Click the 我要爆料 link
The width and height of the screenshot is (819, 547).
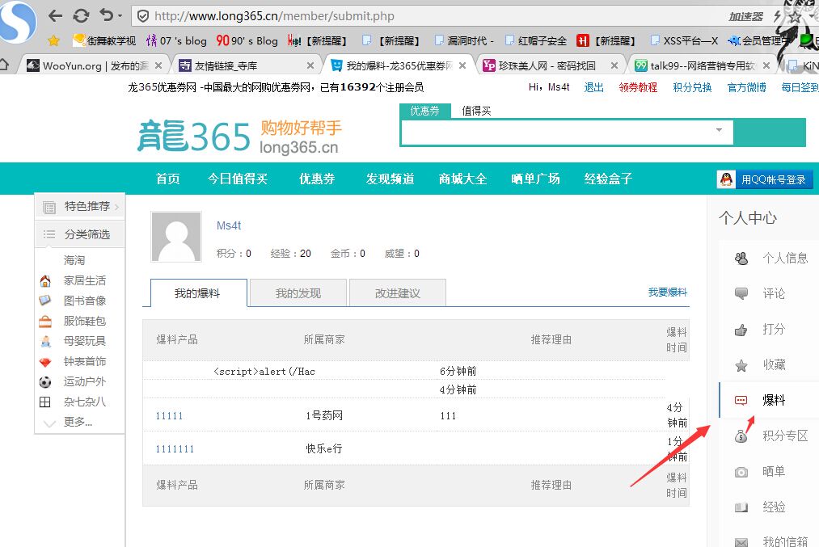pos(668,292)
